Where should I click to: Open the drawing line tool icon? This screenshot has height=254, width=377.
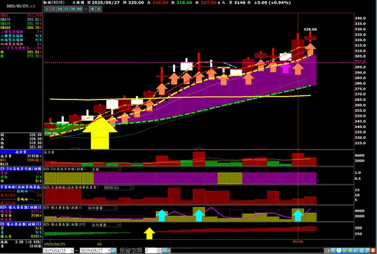click(367, 250)
